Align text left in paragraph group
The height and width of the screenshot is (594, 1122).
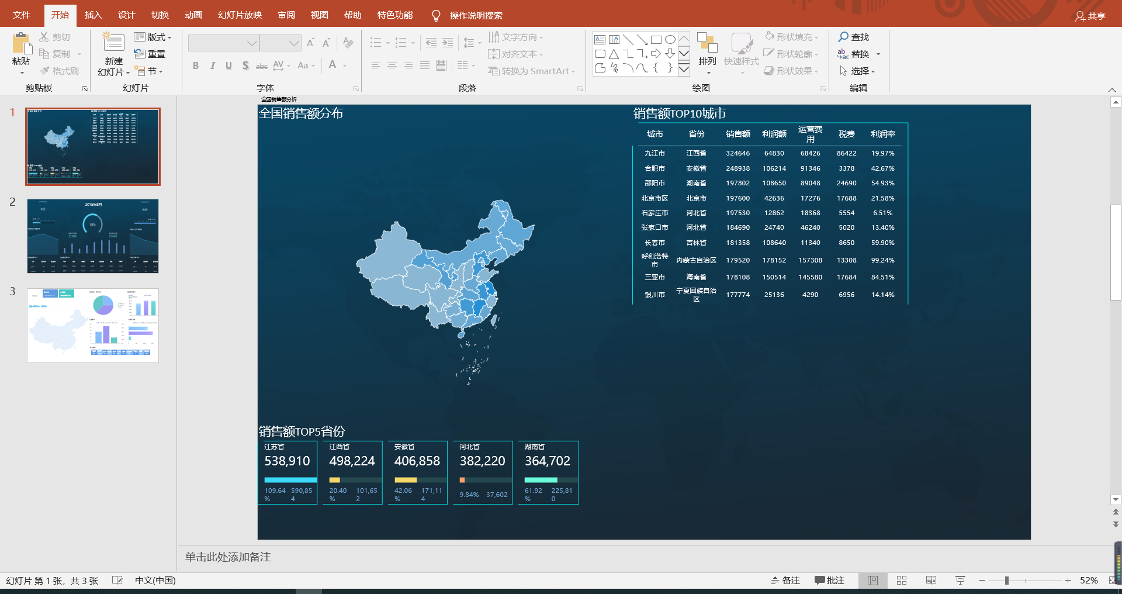[376, 65]
